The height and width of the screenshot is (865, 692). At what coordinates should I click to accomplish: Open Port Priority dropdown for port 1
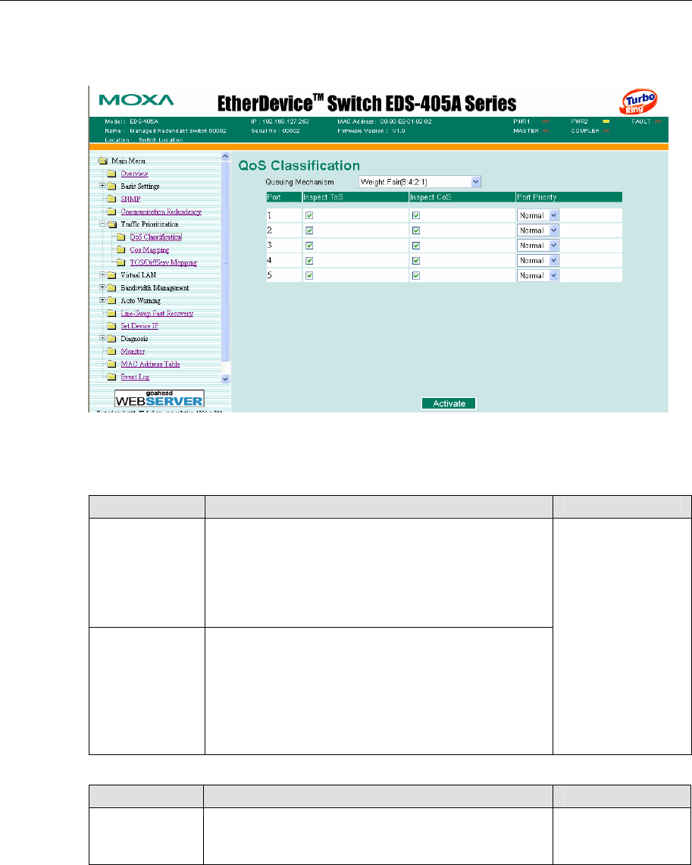pyautogui.click(x=538, y=216)
